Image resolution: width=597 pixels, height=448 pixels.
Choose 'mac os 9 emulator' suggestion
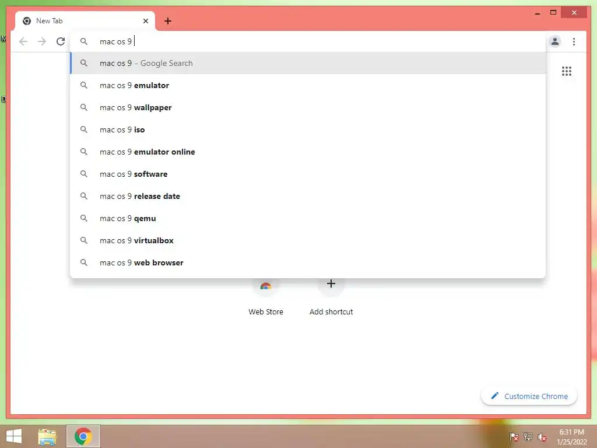tap(308, 85)
